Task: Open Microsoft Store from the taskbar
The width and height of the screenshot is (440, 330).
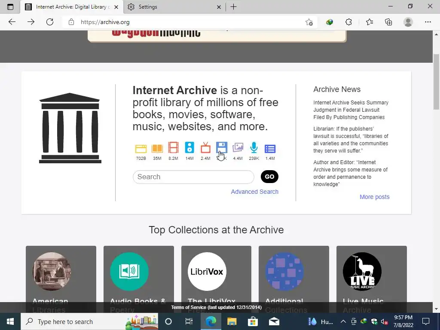Action: (253, 321)
